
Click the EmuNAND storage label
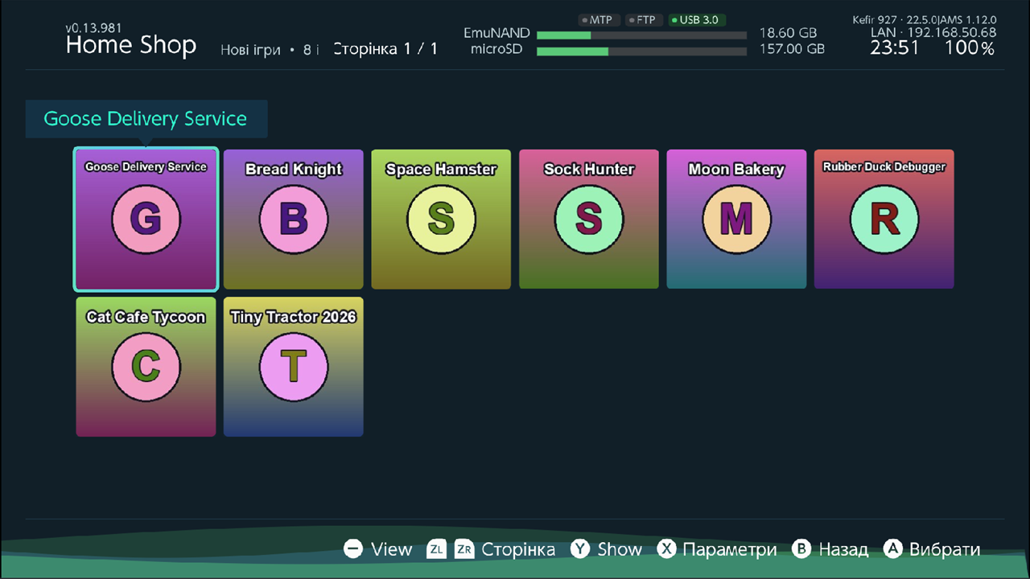(x=496, y=34)
